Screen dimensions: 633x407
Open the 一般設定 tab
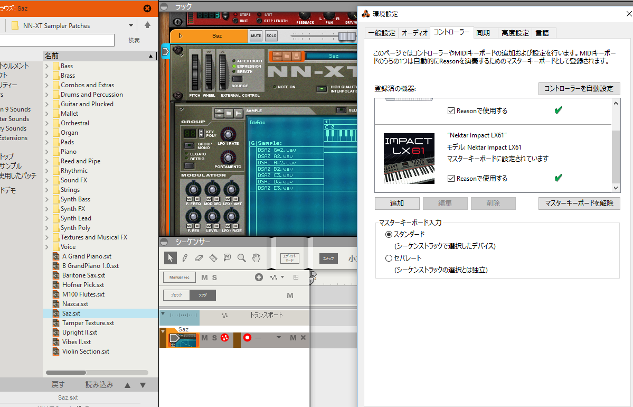tap(382, 33)
